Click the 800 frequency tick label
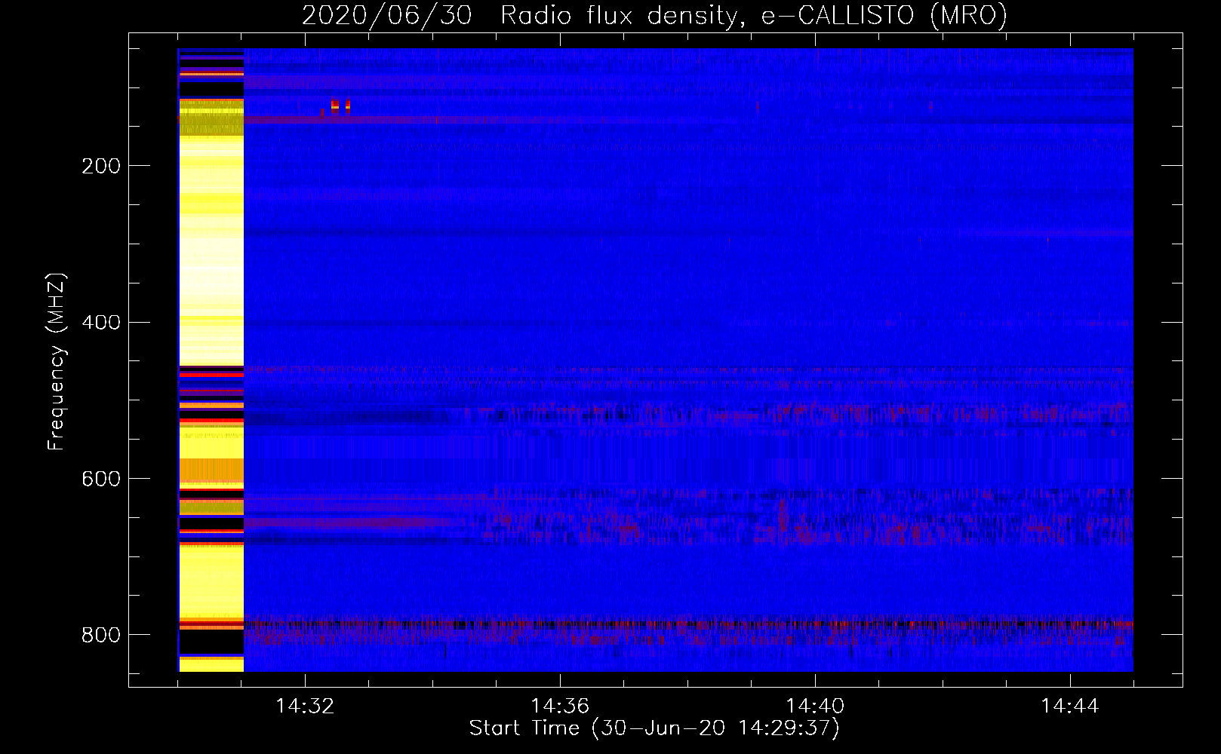 click(101, 636)
